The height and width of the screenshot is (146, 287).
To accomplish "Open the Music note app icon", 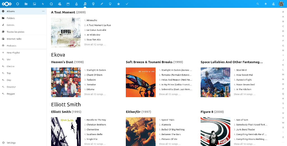I will (85, 4).
